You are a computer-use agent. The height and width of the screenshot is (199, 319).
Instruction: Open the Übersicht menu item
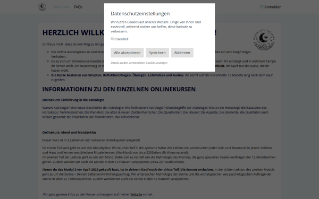[62, 7]
